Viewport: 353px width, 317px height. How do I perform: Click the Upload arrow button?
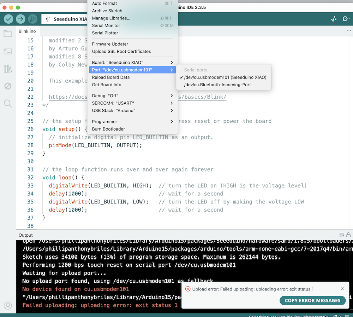coord(20,19)
